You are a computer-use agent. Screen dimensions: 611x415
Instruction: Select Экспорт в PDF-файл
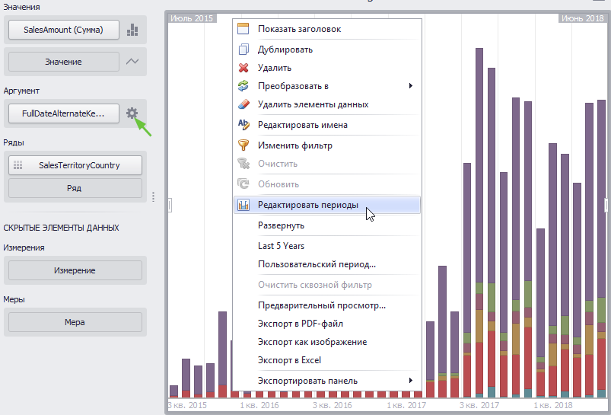327,324
